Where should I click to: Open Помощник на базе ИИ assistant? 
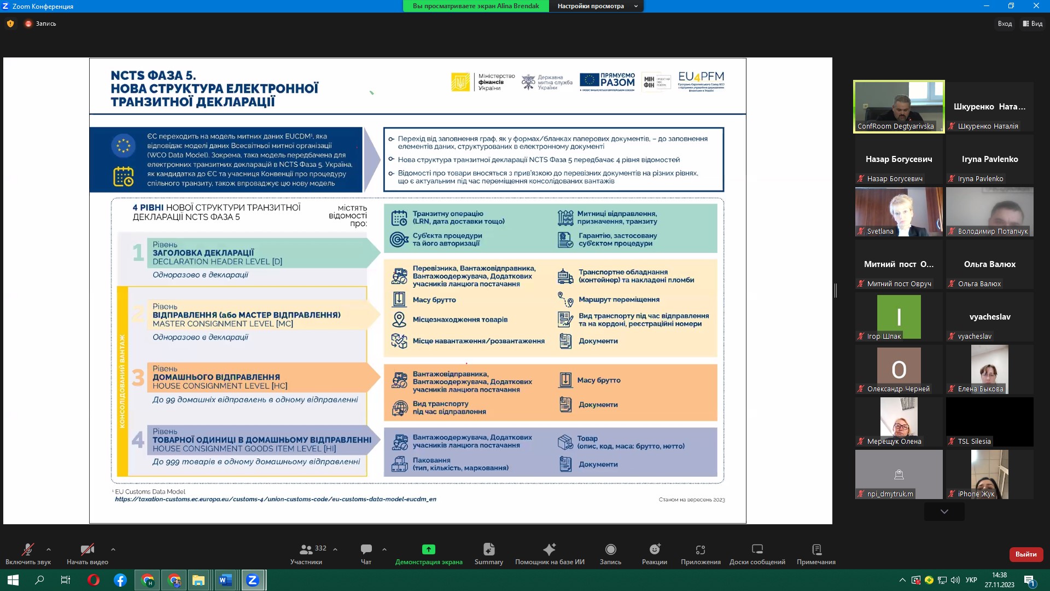click(550, 554)
